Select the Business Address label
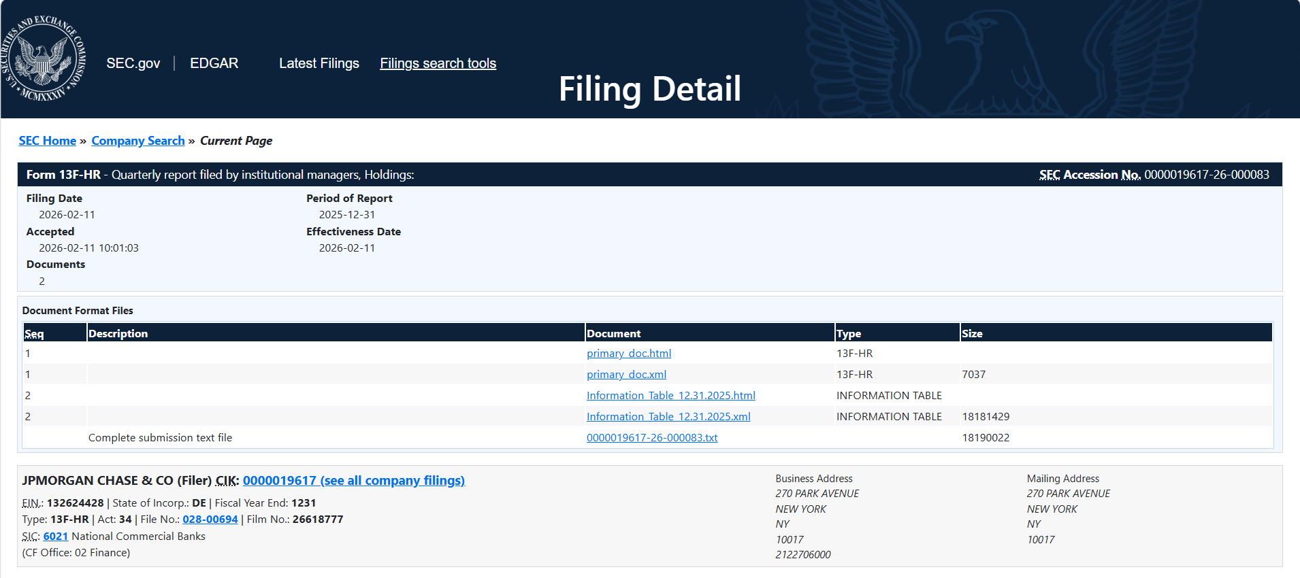 pyautogui.click(x=814, y=479)
